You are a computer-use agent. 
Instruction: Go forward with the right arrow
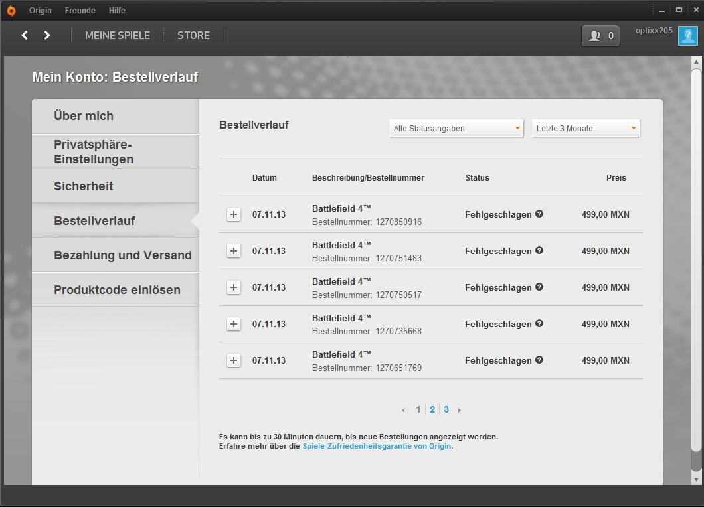(x=47, y=35)
